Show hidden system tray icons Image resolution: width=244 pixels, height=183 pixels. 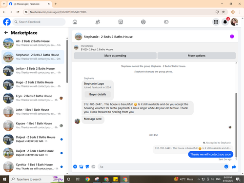point(199,179)
